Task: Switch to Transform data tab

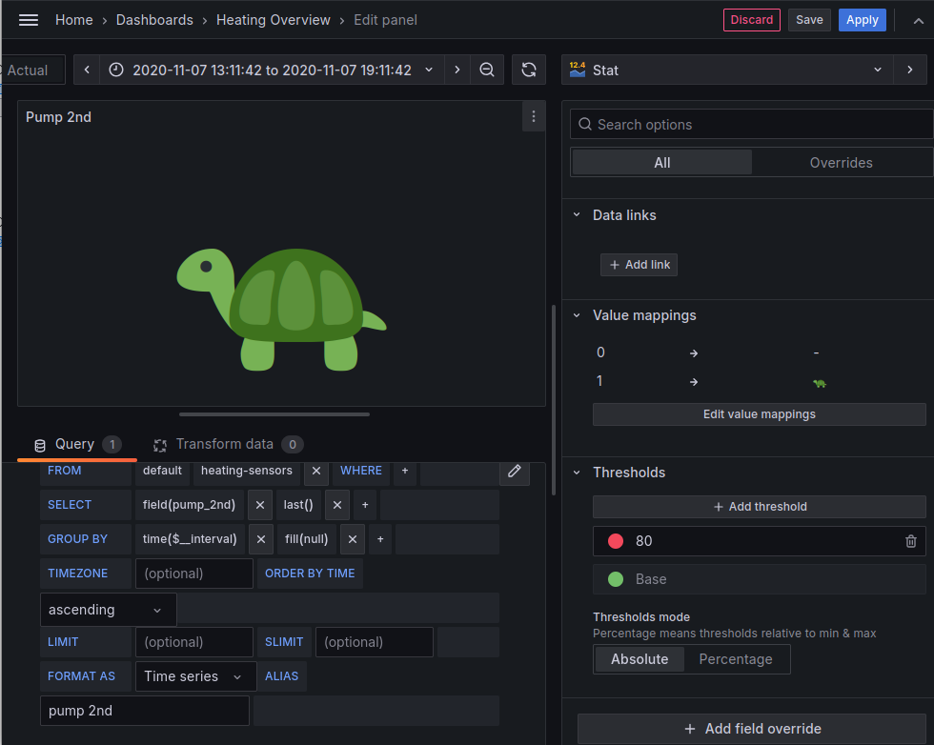Action: 227,444
